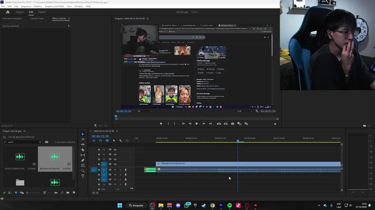375x210 pixels.
Task: Open the timeline sequence panel menu
Action: coord(117,131)
